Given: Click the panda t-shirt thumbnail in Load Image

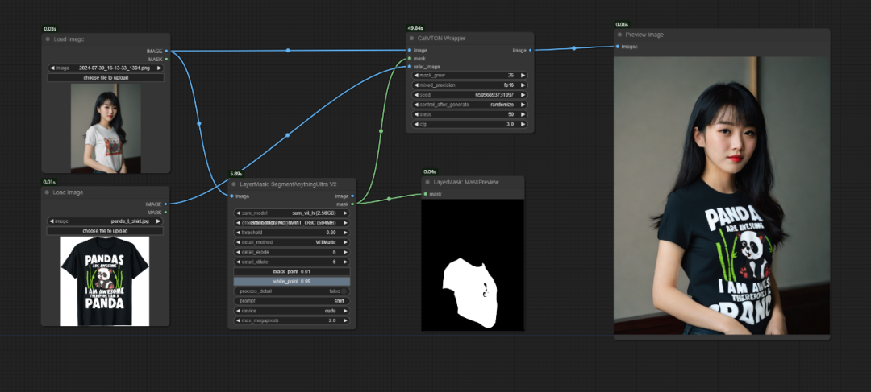Looking at the screenshot, I should click(x=105, y=282).
